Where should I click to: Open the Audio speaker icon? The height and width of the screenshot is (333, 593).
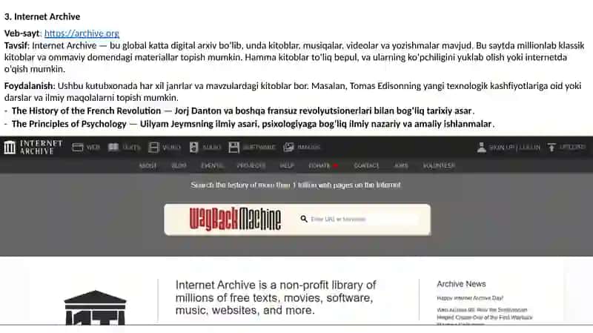click(x=193, y=147)
